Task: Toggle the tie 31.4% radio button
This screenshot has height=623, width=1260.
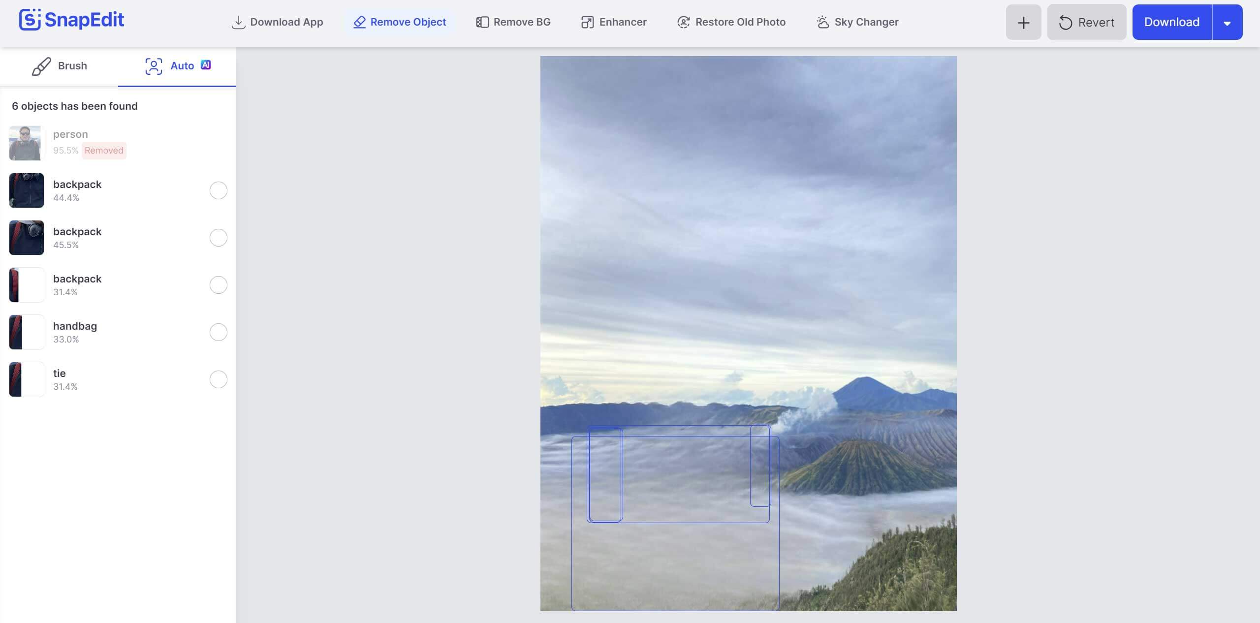Action: tap(218, 378)
